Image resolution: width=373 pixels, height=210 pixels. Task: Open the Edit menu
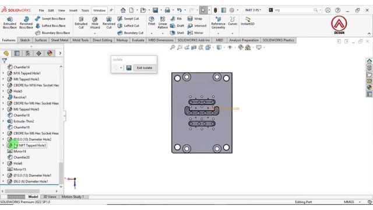51,10
